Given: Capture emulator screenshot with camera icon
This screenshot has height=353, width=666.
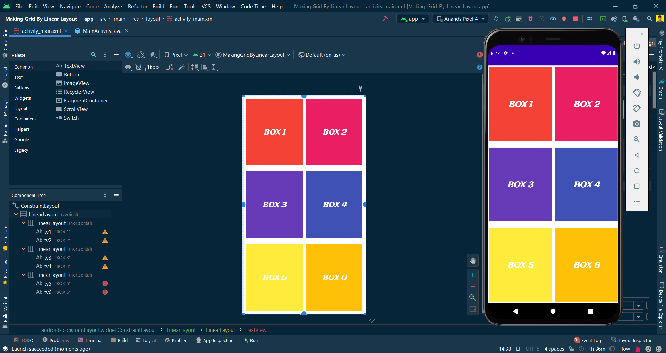Looking at the screenshot, I should pos(637,124).
